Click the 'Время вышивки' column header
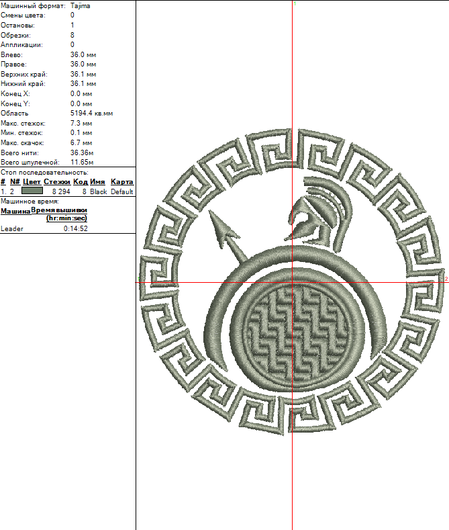This screenshot has height=530, width=449. pos(59,210)
